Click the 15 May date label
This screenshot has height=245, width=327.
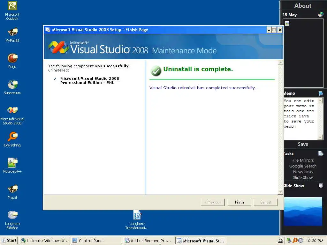click(x=289, y=15)
